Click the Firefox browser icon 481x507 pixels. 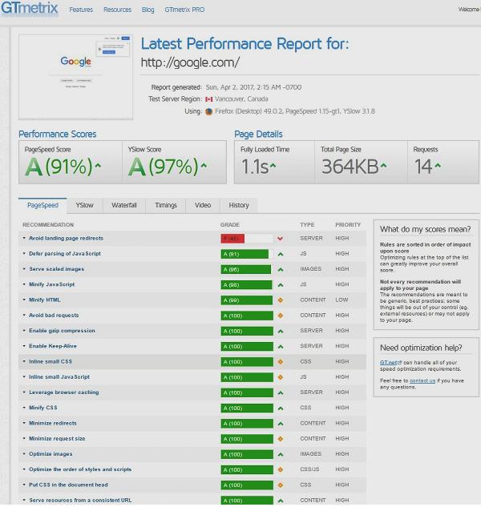click(x=208, y=111)
